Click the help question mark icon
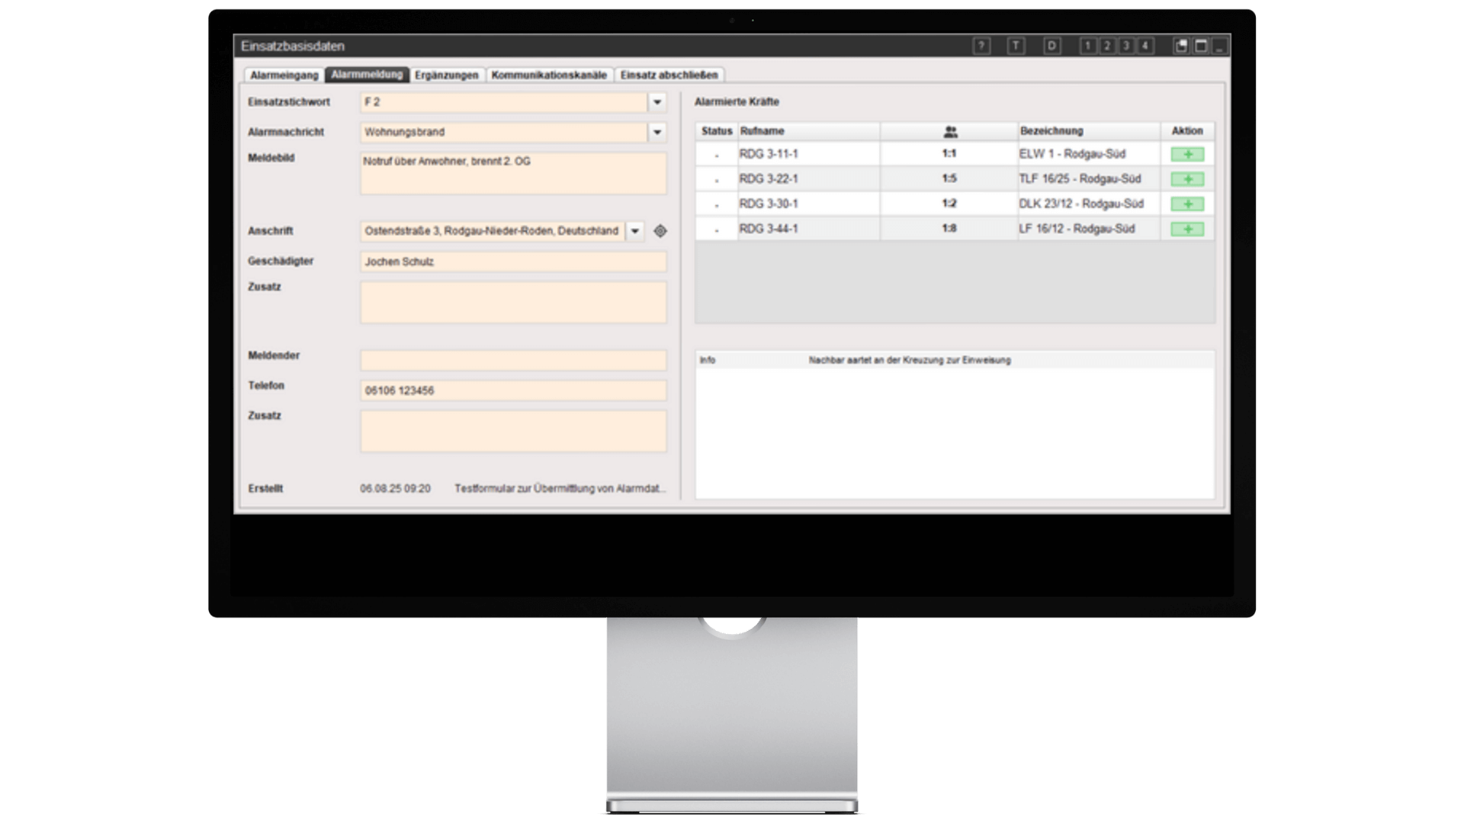The height and width of the screenshot is (823, 1464). [x=981, y=46]
